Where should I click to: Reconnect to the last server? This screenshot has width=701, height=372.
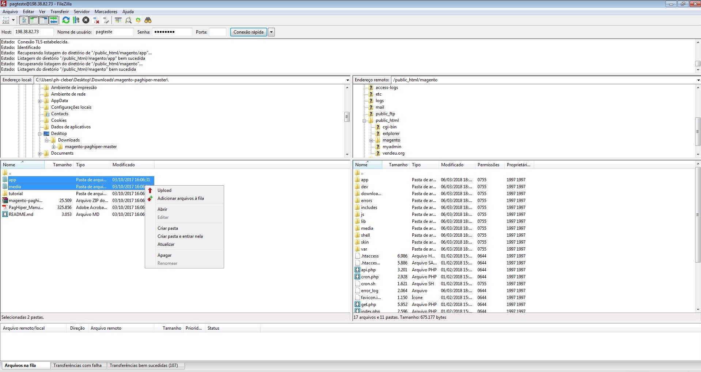pyautogui.click(x=106, y=20)
